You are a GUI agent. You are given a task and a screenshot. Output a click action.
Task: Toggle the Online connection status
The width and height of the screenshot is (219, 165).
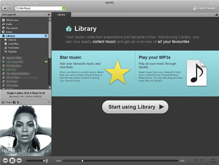pyautogui.click(x=213, y=160)
